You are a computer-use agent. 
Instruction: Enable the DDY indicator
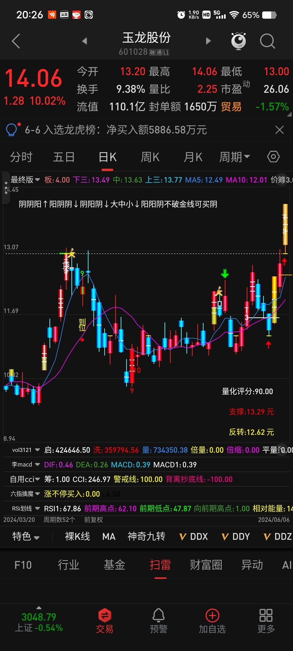[236, 537]
